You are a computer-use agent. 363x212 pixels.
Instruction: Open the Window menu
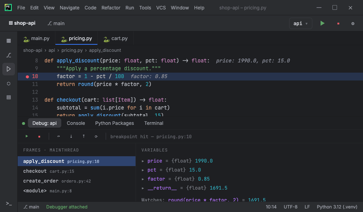tap(180, 7)
